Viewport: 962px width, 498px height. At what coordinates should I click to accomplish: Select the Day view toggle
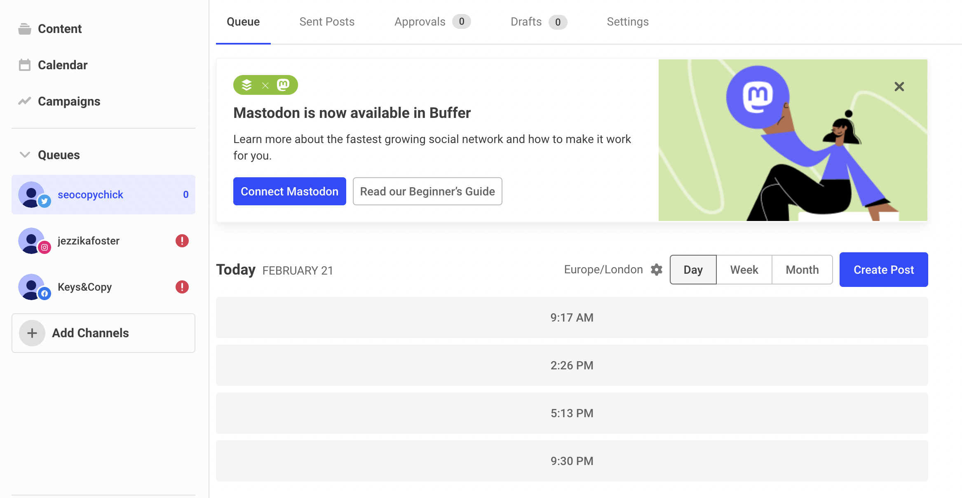tap(692, 269)
